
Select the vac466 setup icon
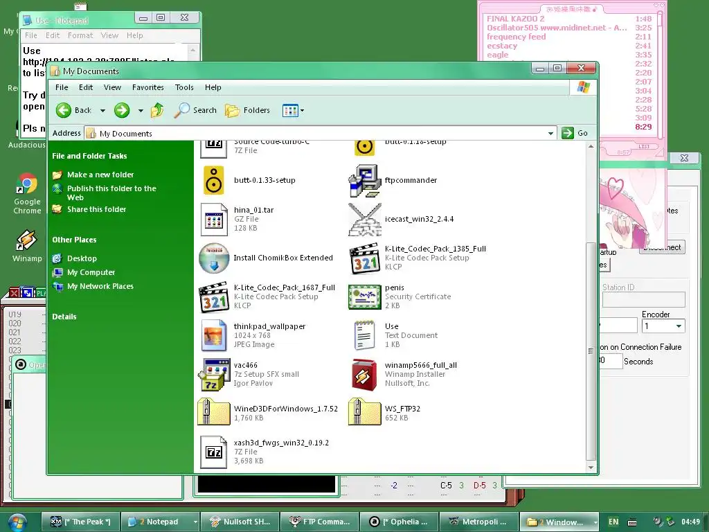click(x=213, y=375)
